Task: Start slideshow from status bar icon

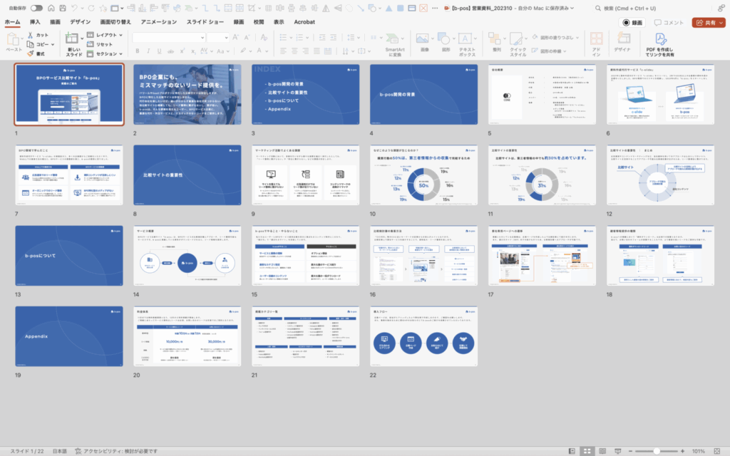Action: pyautogui.click(x=617, y=451)
